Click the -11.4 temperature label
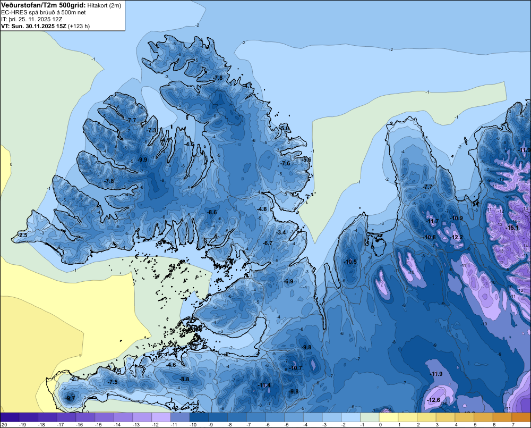This screenshot has width=531, height=428. click(264, 385)
